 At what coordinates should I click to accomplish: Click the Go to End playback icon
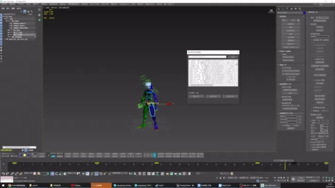tap(287, 178)
